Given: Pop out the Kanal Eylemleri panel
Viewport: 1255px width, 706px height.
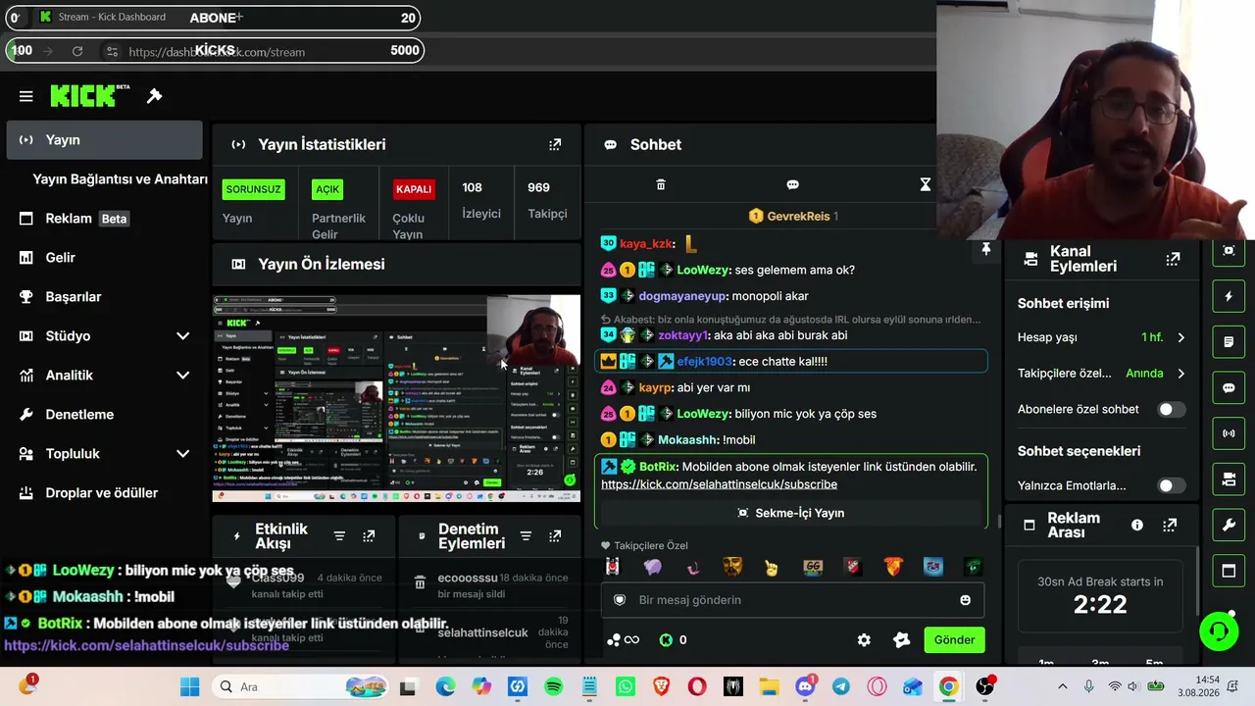Looking at the screenshot, I should tap(1173, 259).
